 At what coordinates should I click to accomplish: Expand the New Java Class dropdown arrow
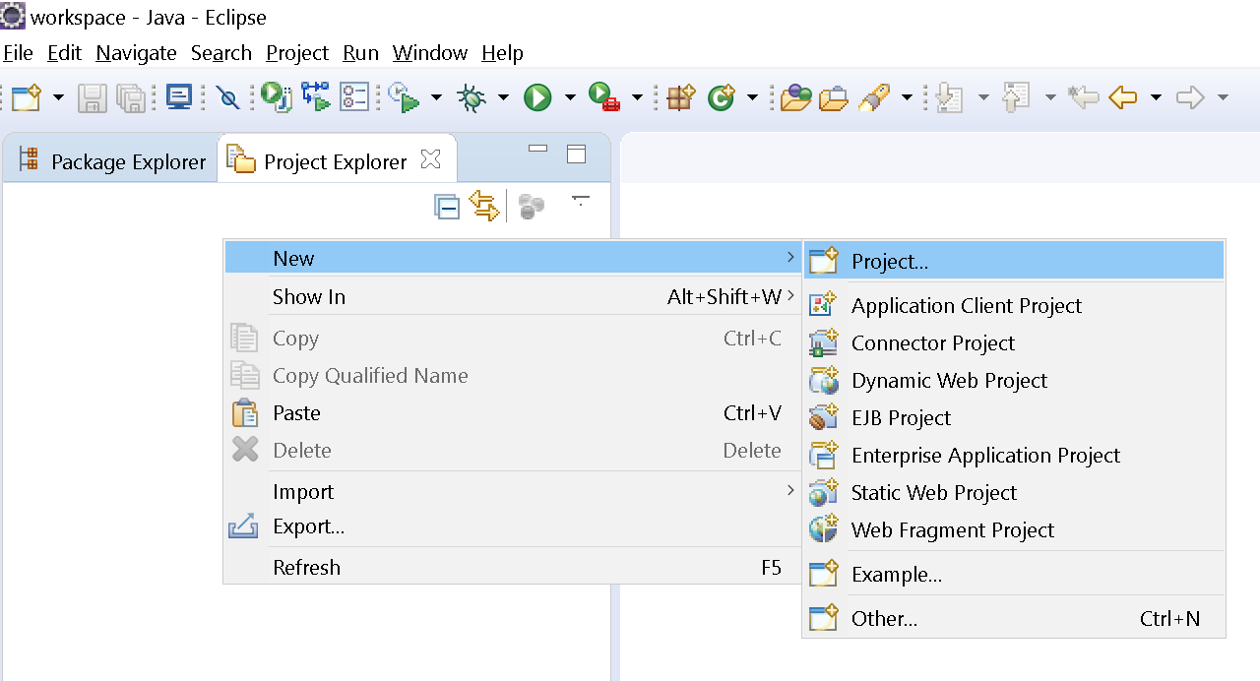pos(753,97)
